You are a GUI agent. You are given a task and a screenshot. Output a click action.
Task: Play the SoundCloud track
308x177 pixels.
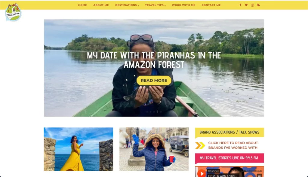coord(202,173)
